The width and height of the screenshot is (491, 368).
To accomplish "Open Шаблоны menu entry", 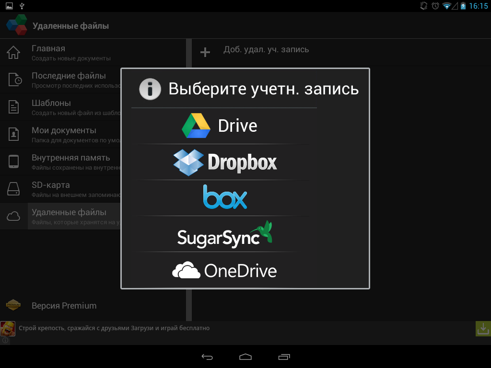I will tap(60, 107).
